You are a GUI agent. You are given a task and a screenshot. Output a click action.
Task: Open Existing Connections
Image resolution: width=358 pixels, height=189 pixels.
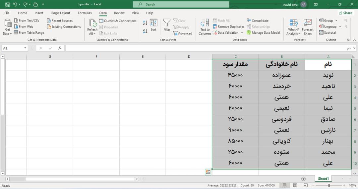coord(64,27)
